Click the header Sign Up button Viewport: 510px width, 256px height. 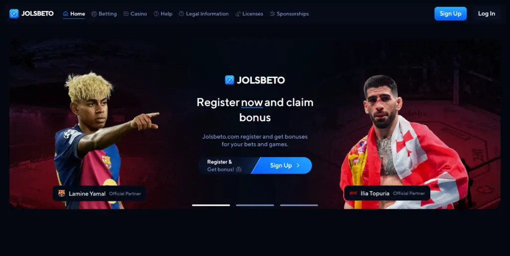[x=450, y=13]
